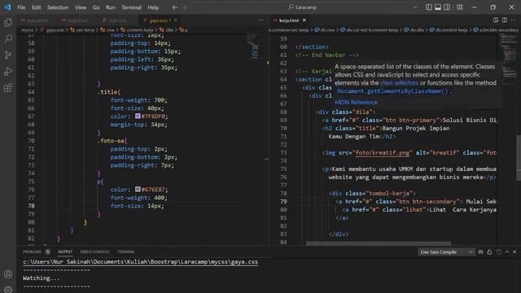Select div.dila in html breadcrumb
The width and height of the screenshot is (521, 293).
click(414, 30)
